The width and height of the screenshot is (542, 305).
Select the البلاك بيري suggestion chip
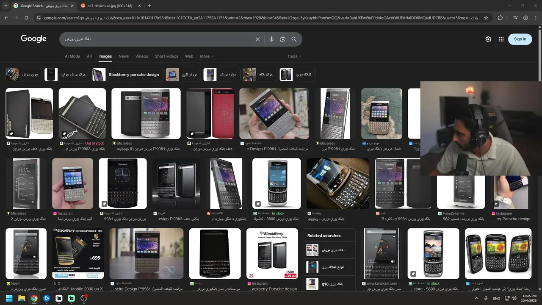click(297, 75)
